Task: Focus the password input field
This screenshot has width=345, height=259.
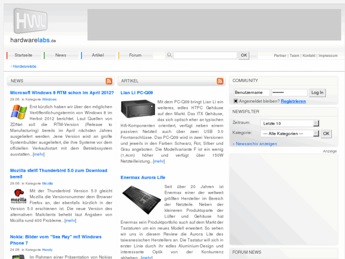Action: pyautogui.click(x=289, y=93)
